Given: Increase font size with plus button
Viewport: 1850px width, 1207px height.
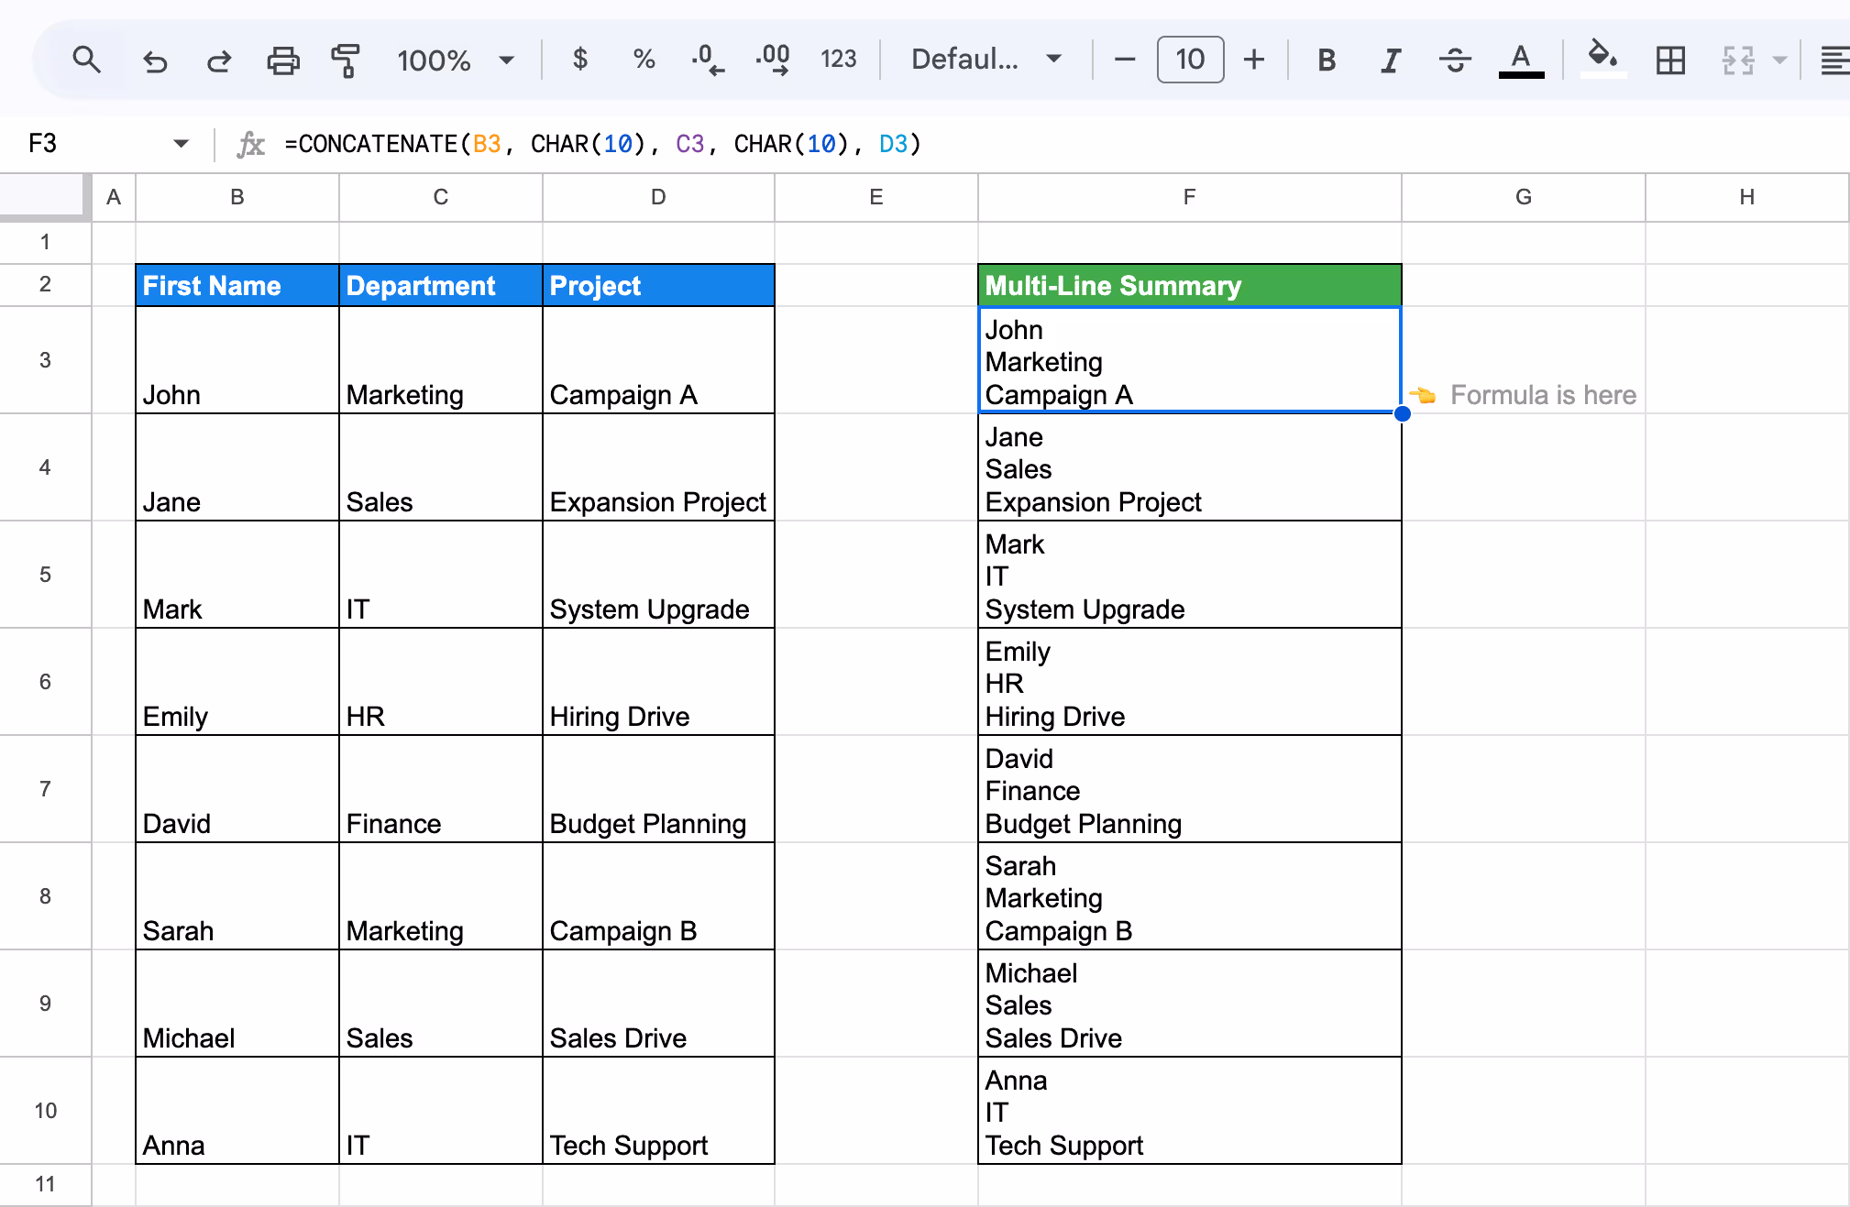Looking at the screenshot, I should point(1253,60).
